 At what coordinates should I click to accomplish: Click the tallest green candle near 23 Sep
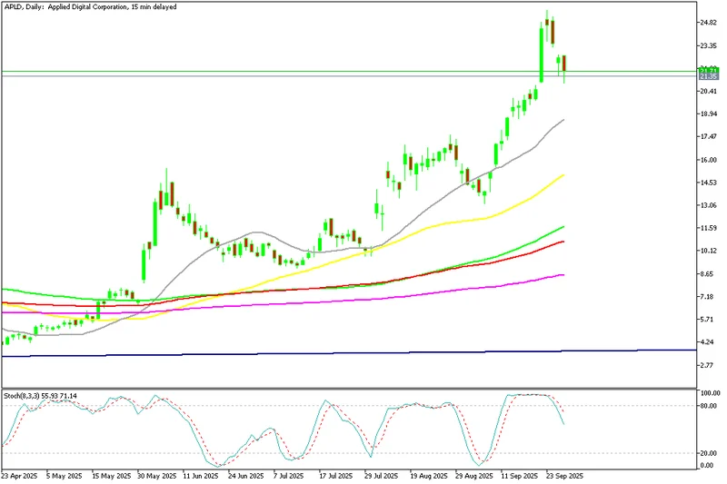[542, 53]
